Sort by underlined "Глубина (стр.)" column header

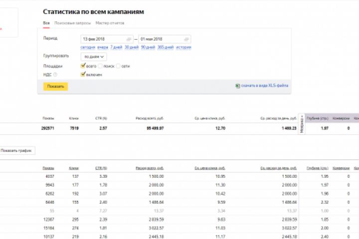[318, 168]
